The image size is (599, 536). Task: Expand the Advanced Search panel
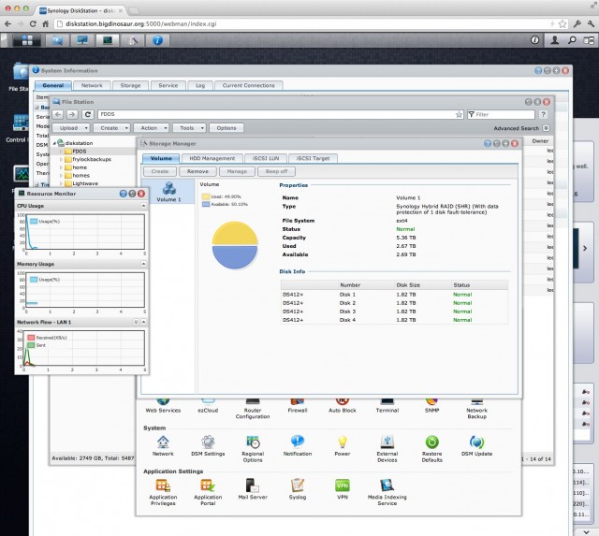(547, 128)
